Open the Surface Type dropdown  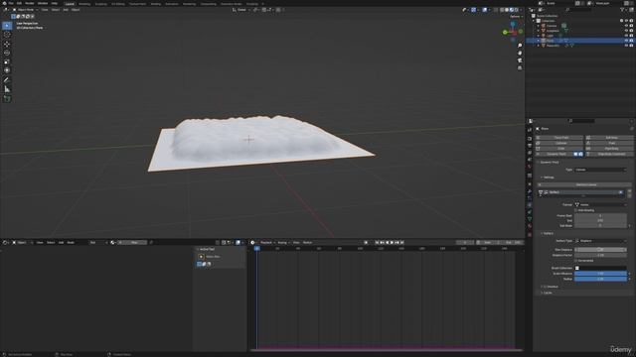point(600,241)
